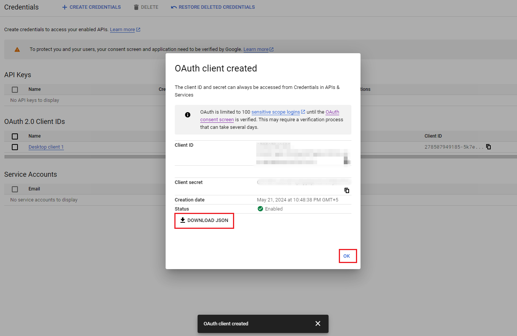Click the Email column header in Service Accounts
The image size is (517, 336).
pos(34,189)
